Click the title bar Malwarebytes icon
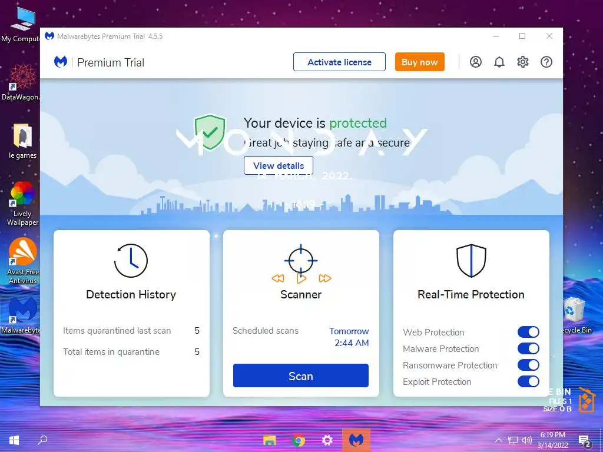 click(x=49, y=36)
